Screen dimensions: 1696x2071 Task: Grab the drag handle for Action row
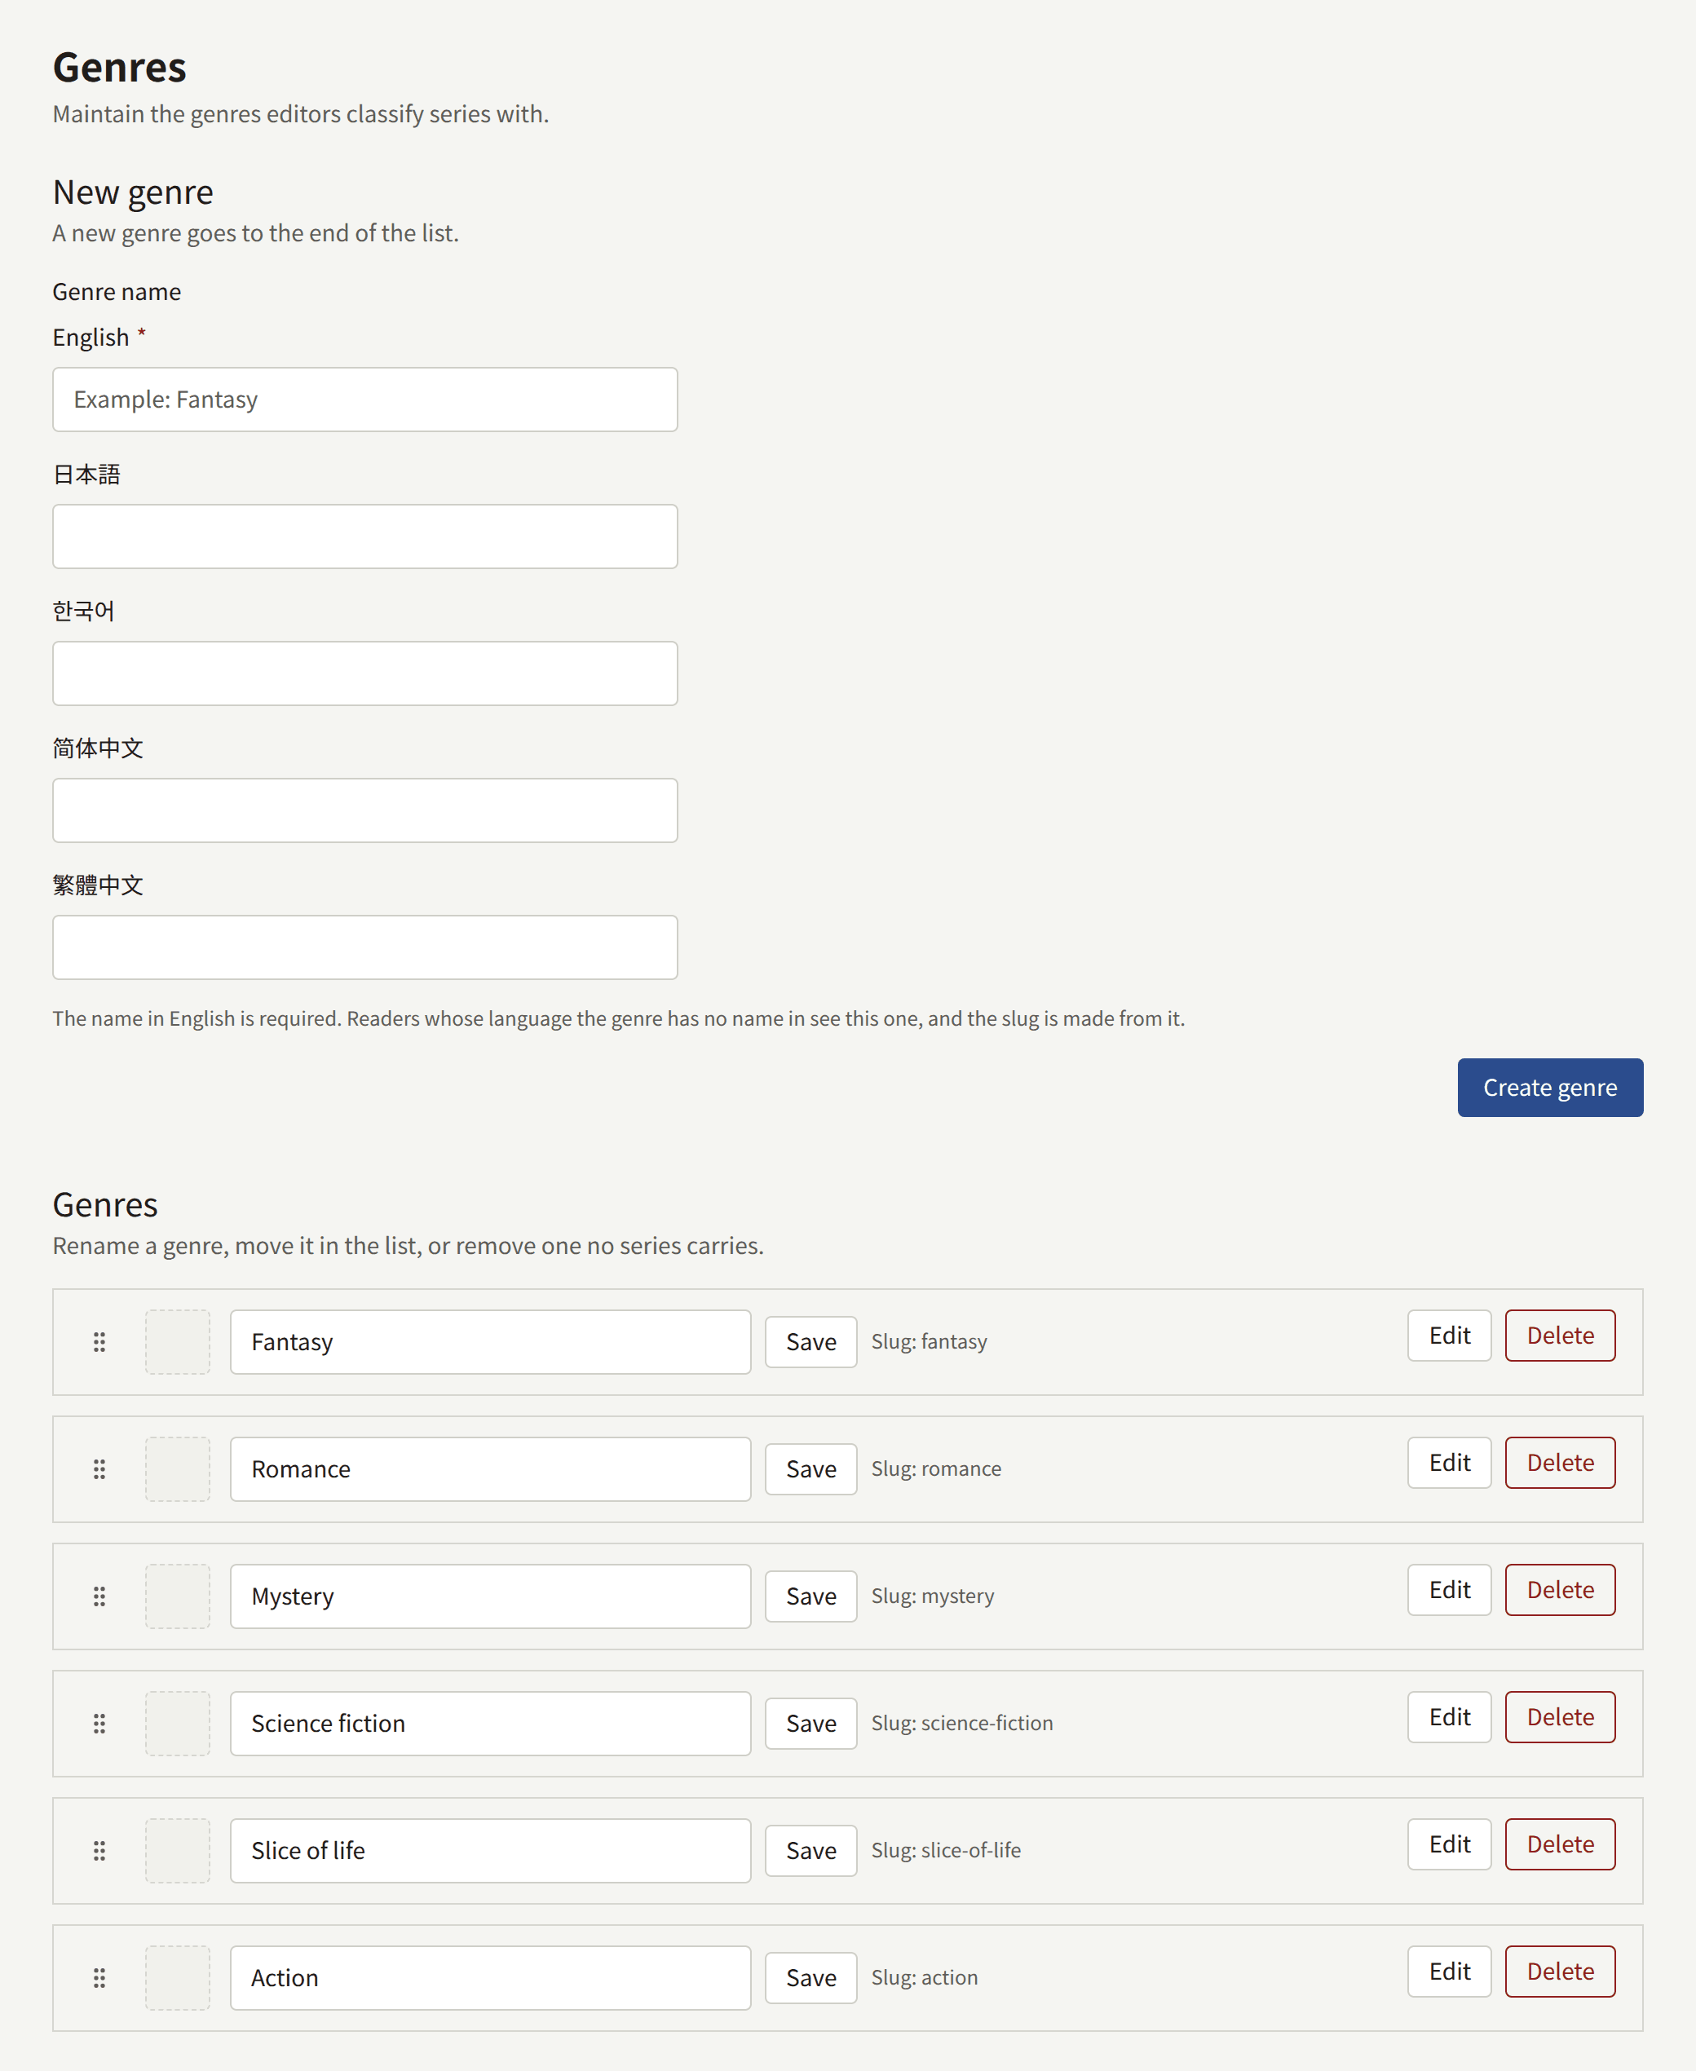[x=99, y=1978]
